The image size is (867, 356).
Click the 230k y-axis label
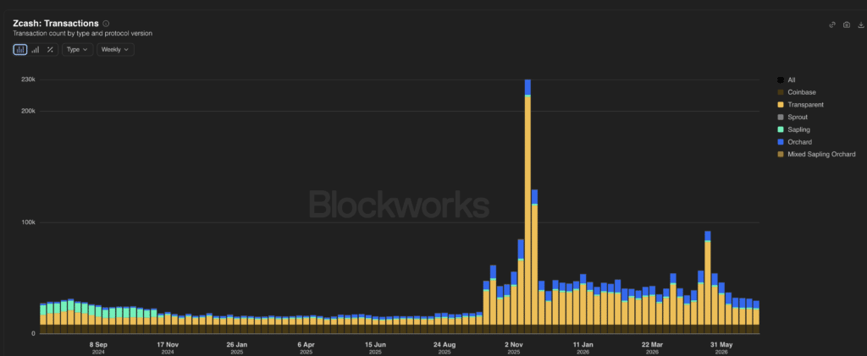29,79
